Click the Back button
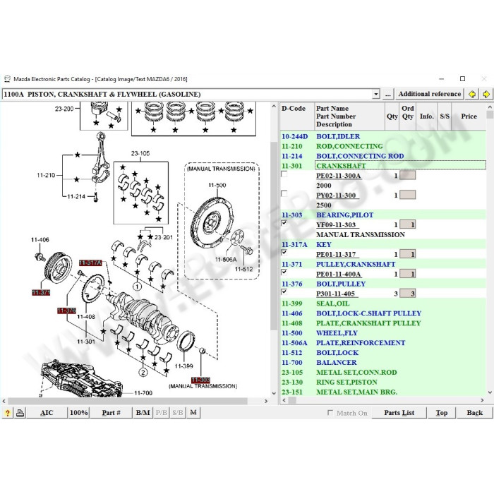Screen dimensions: 494x494 click(x=474, y=413)
